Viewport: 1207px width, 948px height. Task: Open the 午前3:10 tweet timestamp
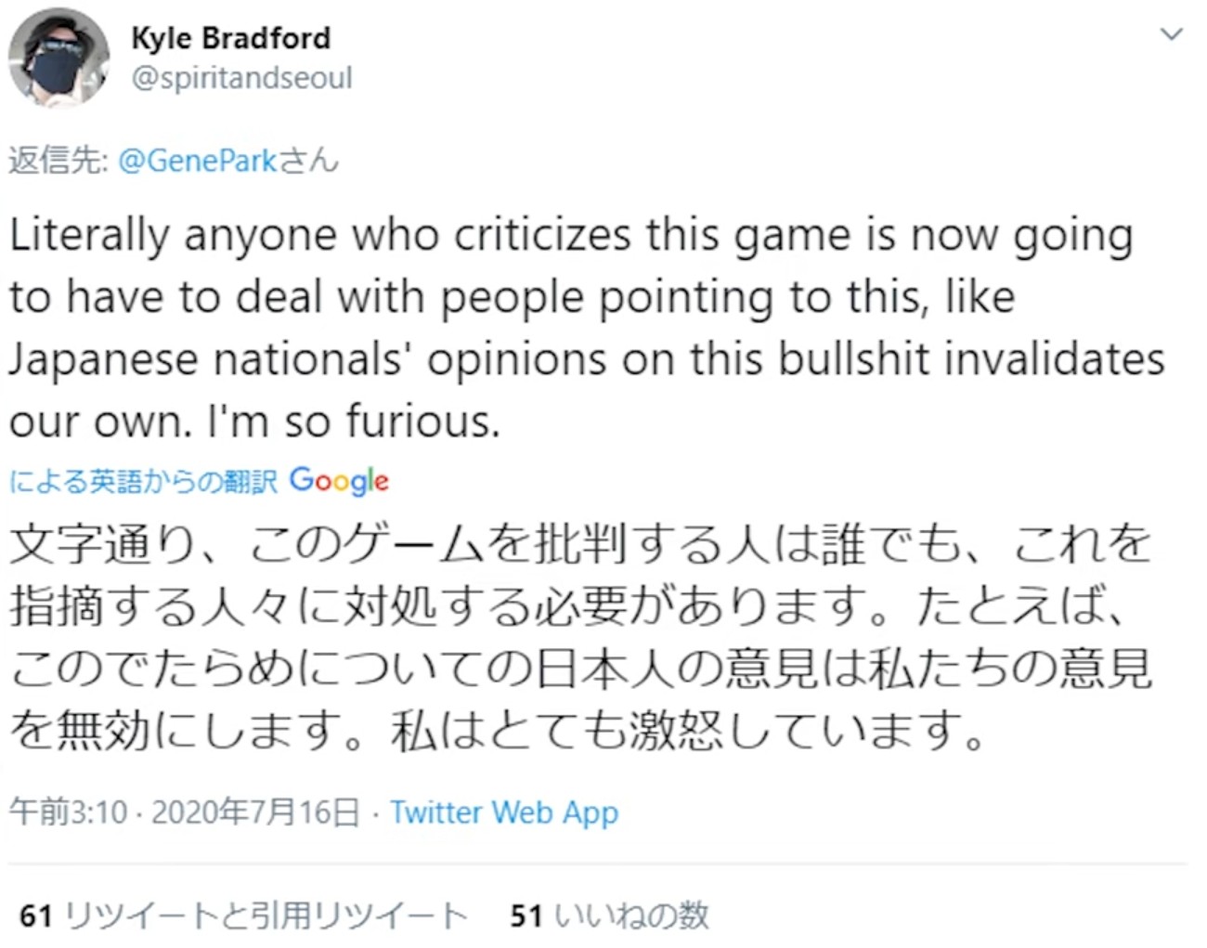coord(68,812)
